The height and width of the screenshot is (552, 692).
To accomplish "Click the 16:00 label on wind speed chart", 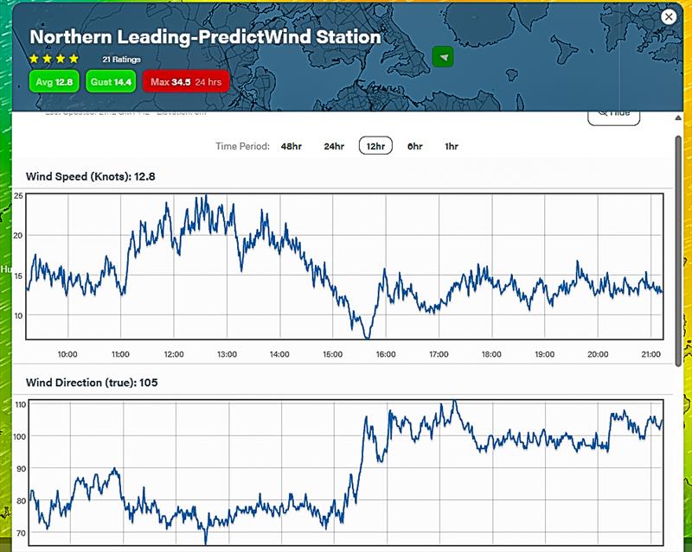I will 386,354.
